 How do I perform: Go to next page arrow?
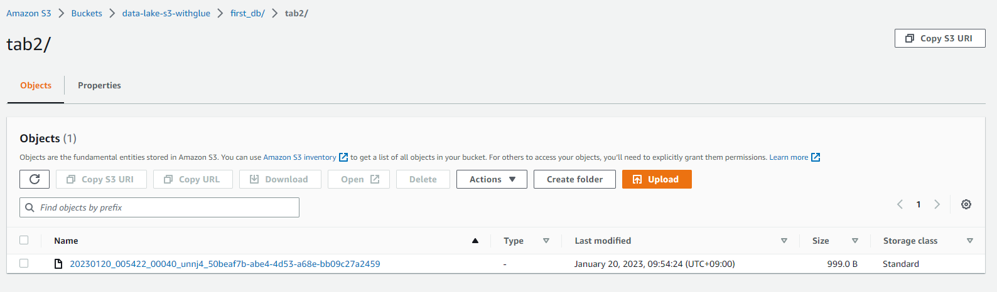937,204
